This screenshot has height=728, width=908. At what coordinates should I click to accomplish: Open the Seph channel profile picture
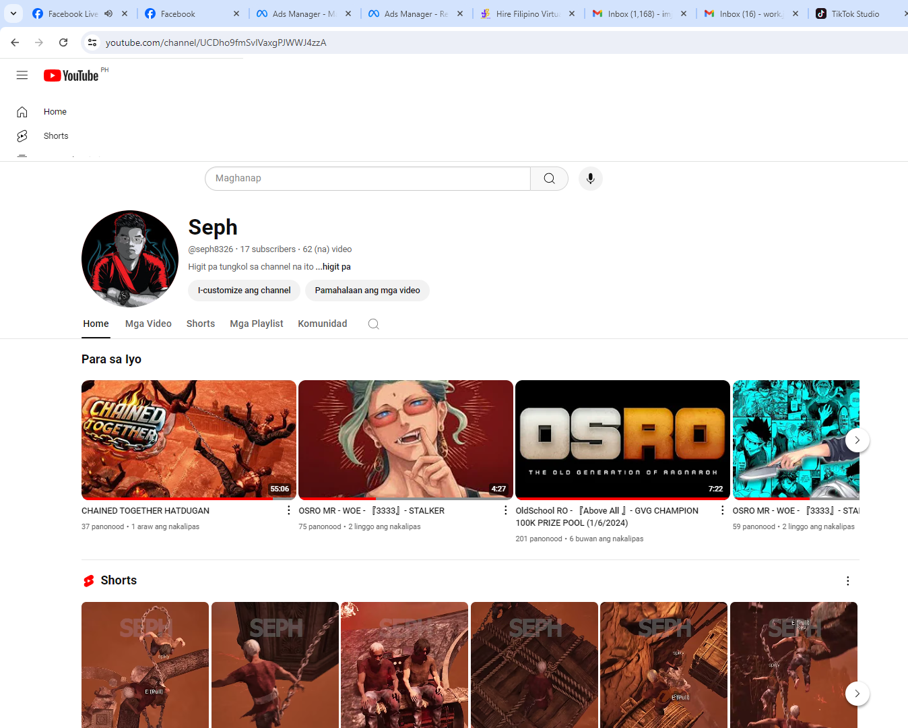(130, 259)
